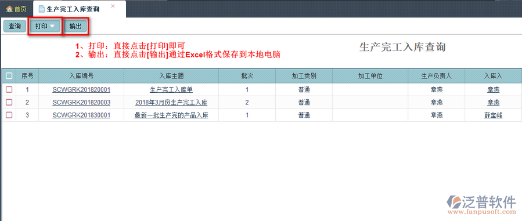Viewport: 522px width, 221px height.
Task: Click the 查询 button
Action: click(x=15, y=26)
